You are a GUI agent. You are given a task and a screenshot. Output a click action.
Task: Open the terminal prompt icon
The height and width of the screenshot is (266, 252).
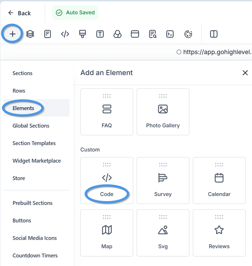[x=170, y=34]
